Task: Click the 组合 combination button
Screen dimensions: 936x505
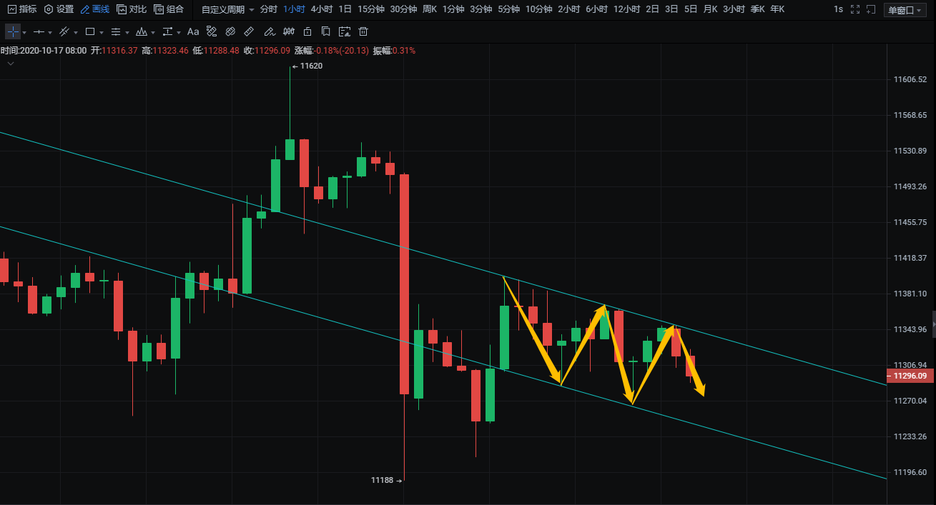Action: (x=169, y=9)
